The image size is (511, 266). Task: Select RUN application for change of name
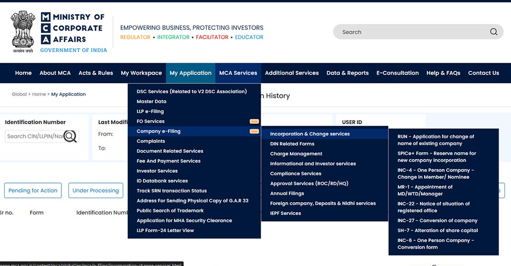point(435,140)
